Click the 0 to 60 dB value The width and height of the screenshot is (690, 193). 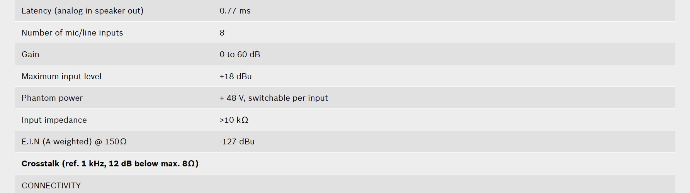[240, 54]
